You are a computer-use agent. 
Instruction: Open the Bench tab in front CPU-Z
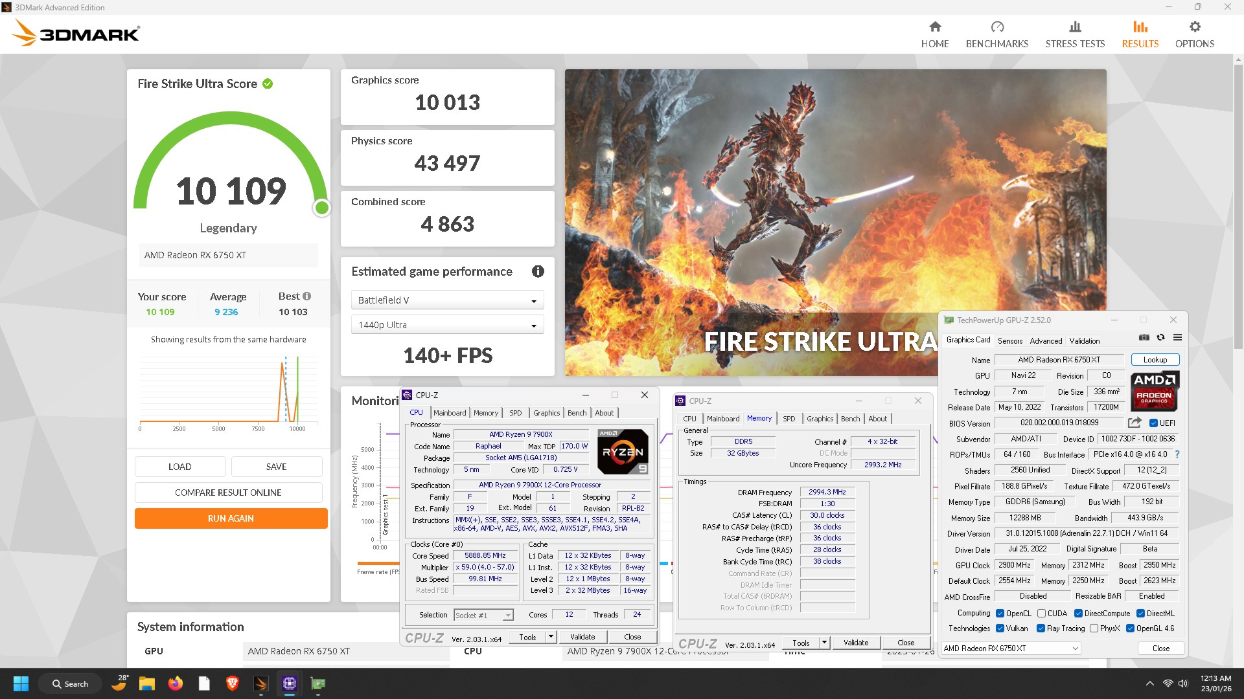tap(577, 413)
